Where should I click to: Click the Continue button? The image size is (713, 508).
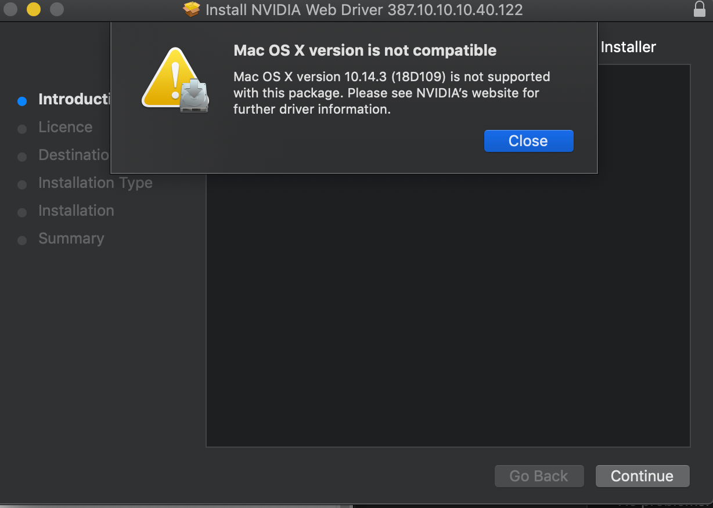coord(642,476)
